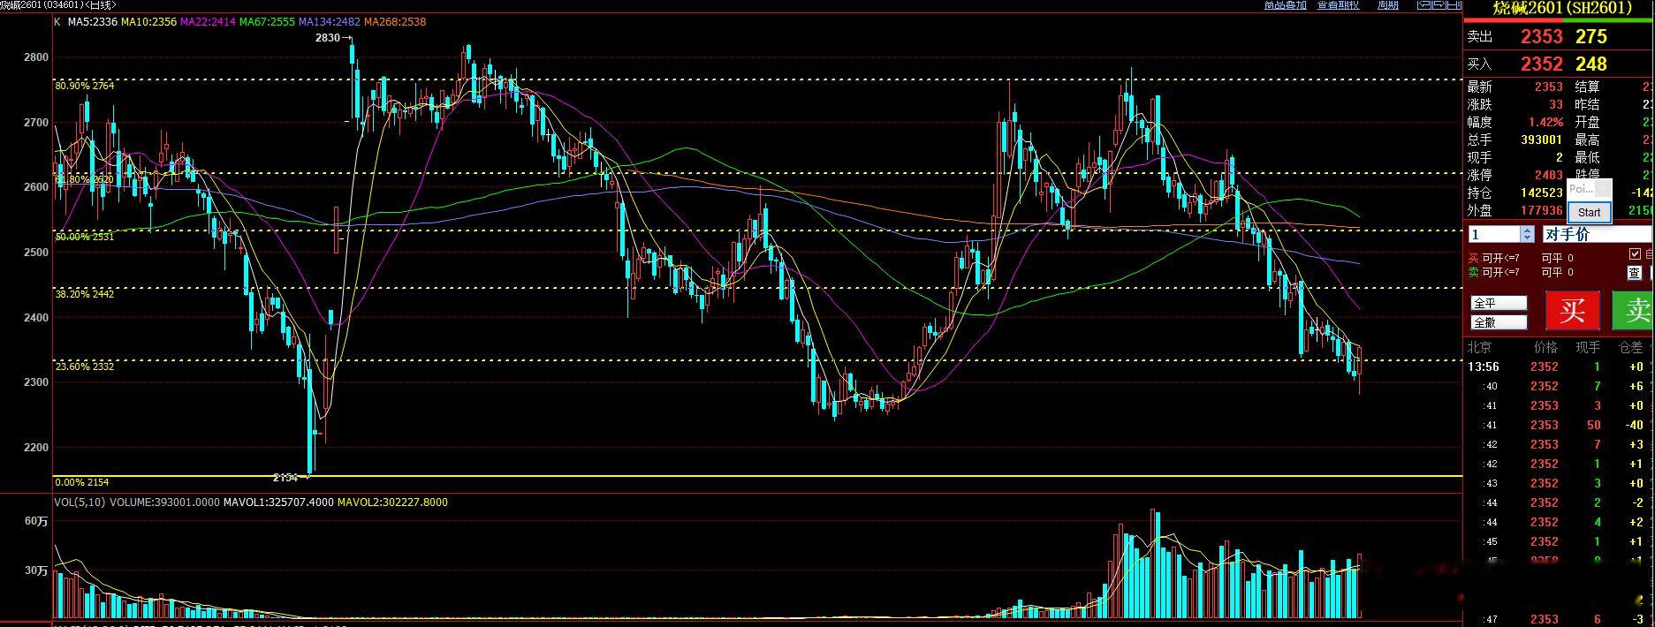Click the 涨停 limit-up value 2483
The height and width of the screenshot is (627, 1655).
click(1548, 175)
